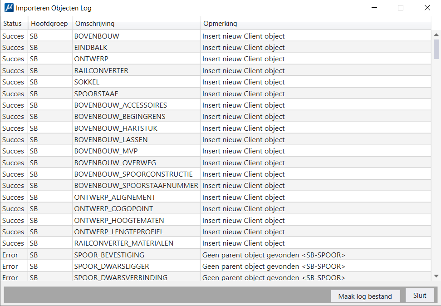Select the RAILCONVERTER row
441x306 pixels.
click(x=216, y=71)
